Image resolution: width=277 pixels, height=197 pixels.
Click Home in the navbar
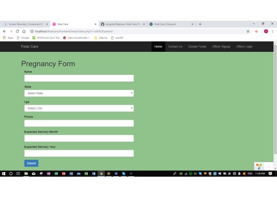click(x=158, y=47)
